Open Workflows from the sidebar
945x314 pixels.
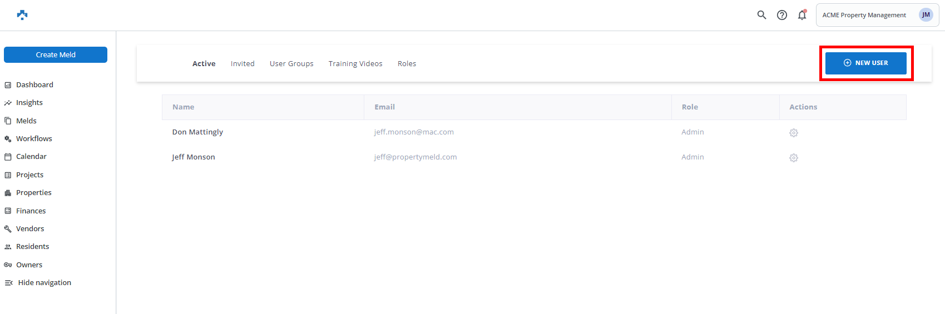click(x=34, y=138)
